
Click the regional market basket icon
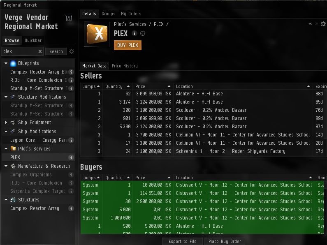tap(69, 18)
